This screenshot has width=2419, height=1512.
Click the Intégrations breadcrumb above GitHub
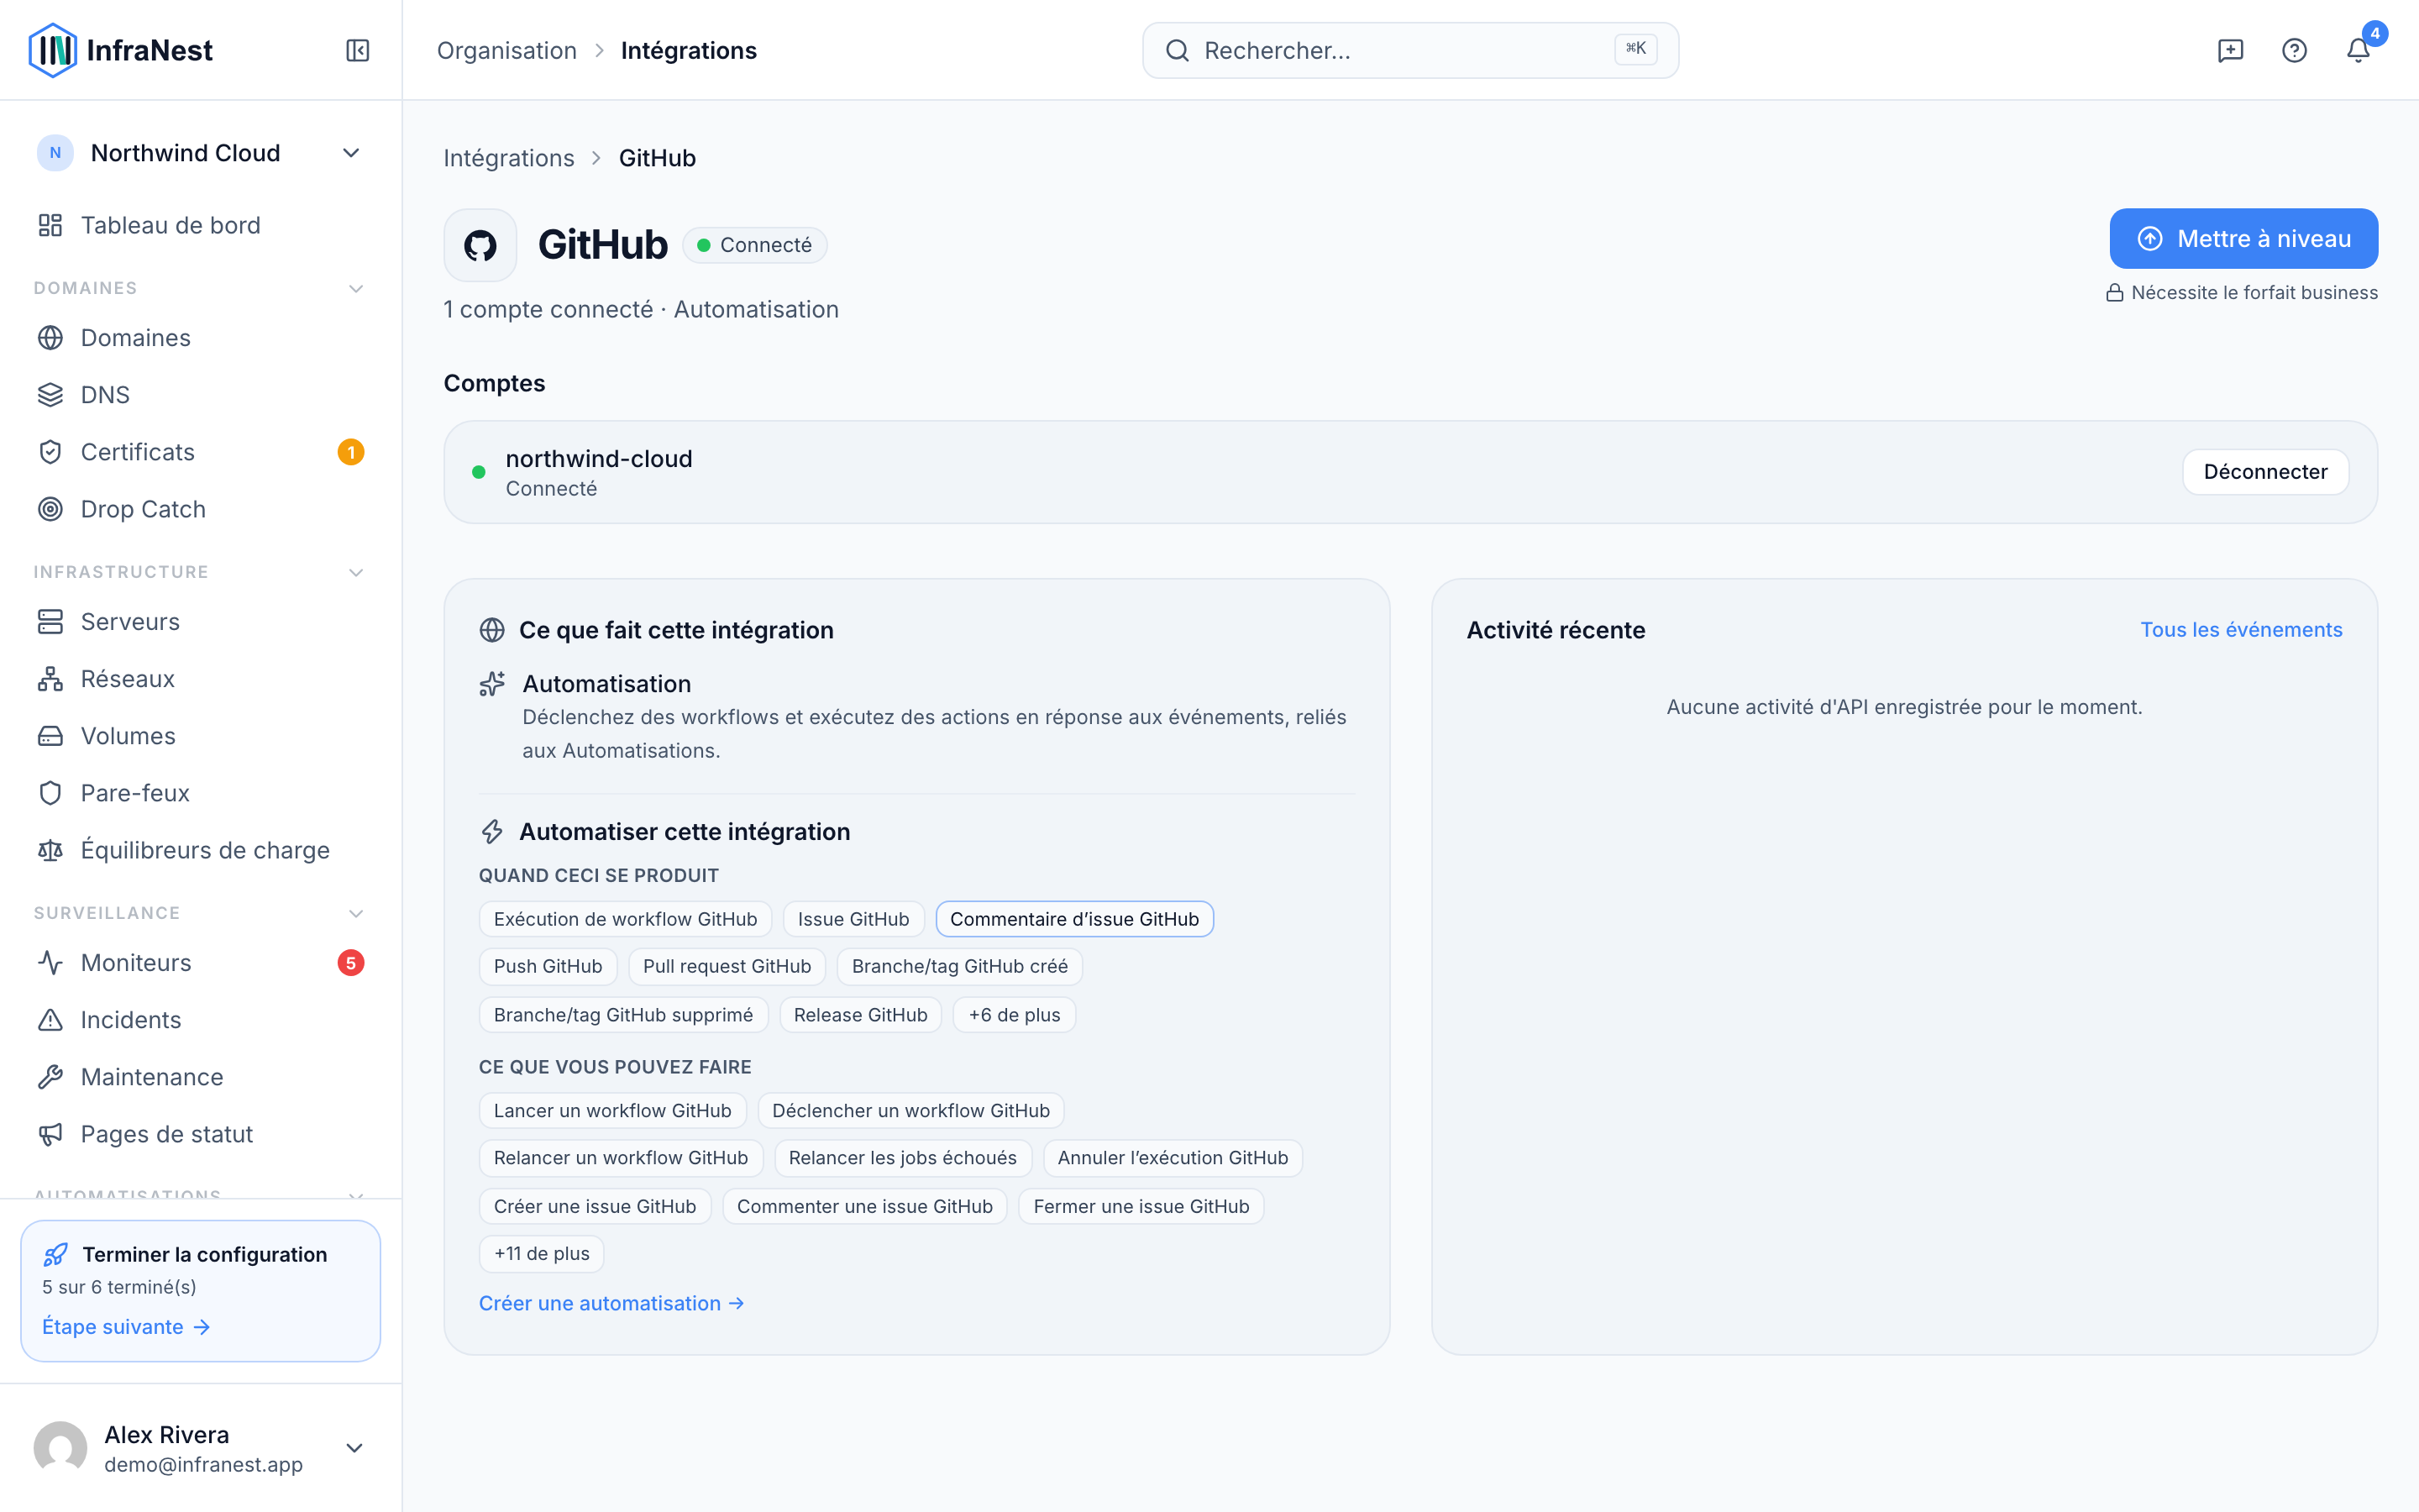509,158
